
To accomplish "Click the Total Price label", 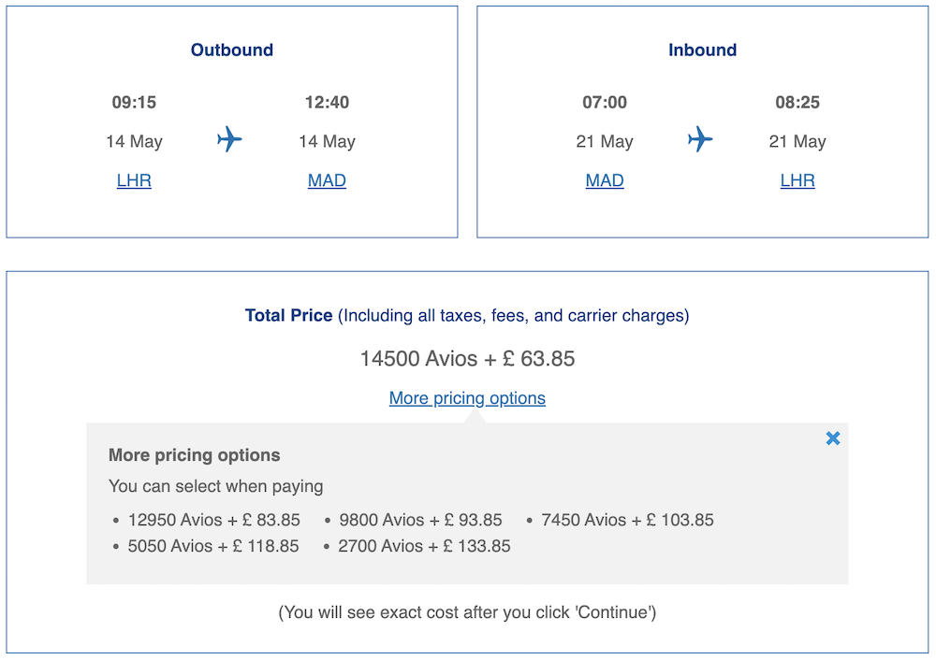I will [288, 316].
